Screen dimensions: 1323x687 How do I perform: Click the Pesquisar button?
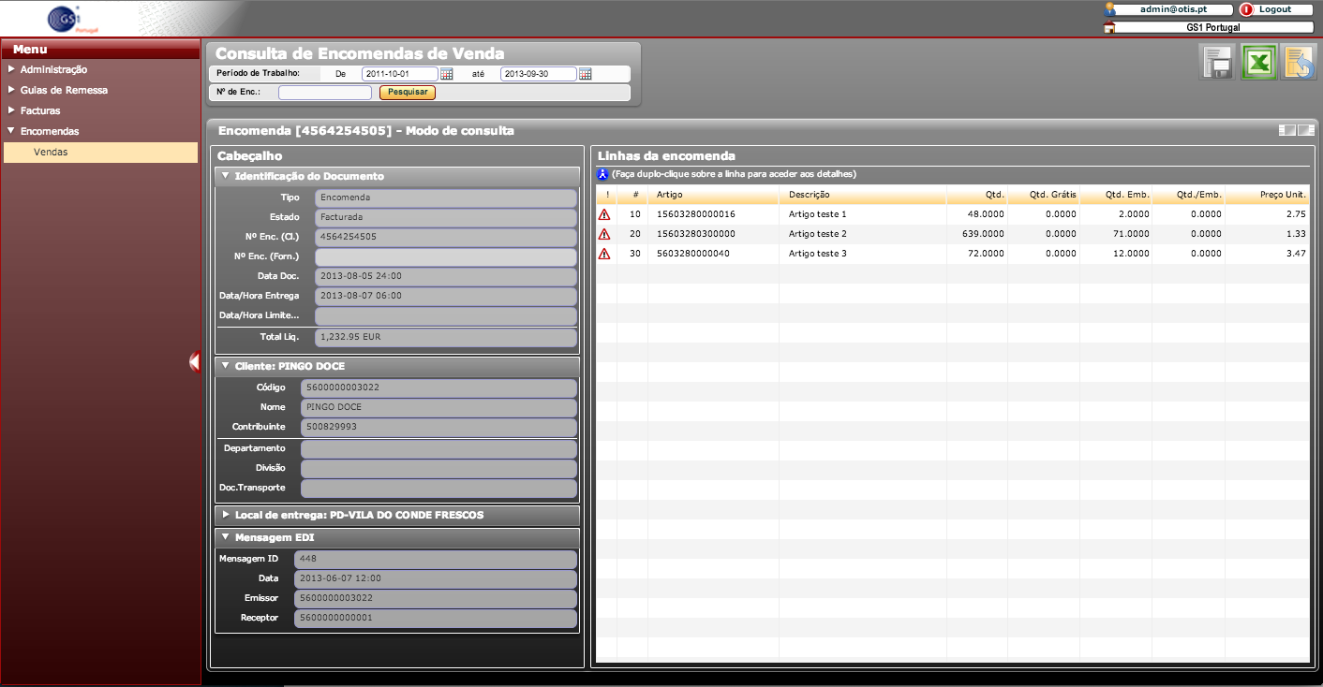[408, 93]
